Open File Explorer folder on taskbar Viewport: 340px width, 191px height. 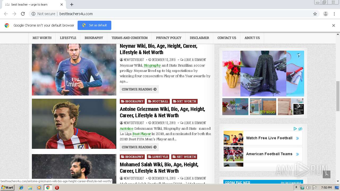[30, 188]
